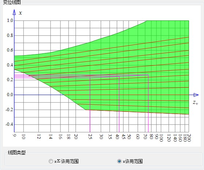Viewport: 204px width, 170px height.
Task: Click the x-axis label 40
Action: 117,136
